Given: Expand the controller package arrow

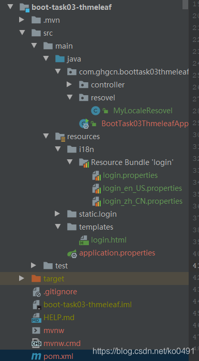Looking at the screenshot, I should click(x=69, y=84).
